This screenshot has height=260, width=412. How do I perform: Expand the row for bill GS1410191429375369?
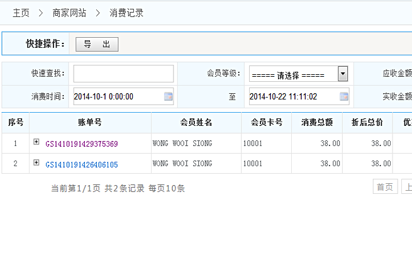coord(36,143)
